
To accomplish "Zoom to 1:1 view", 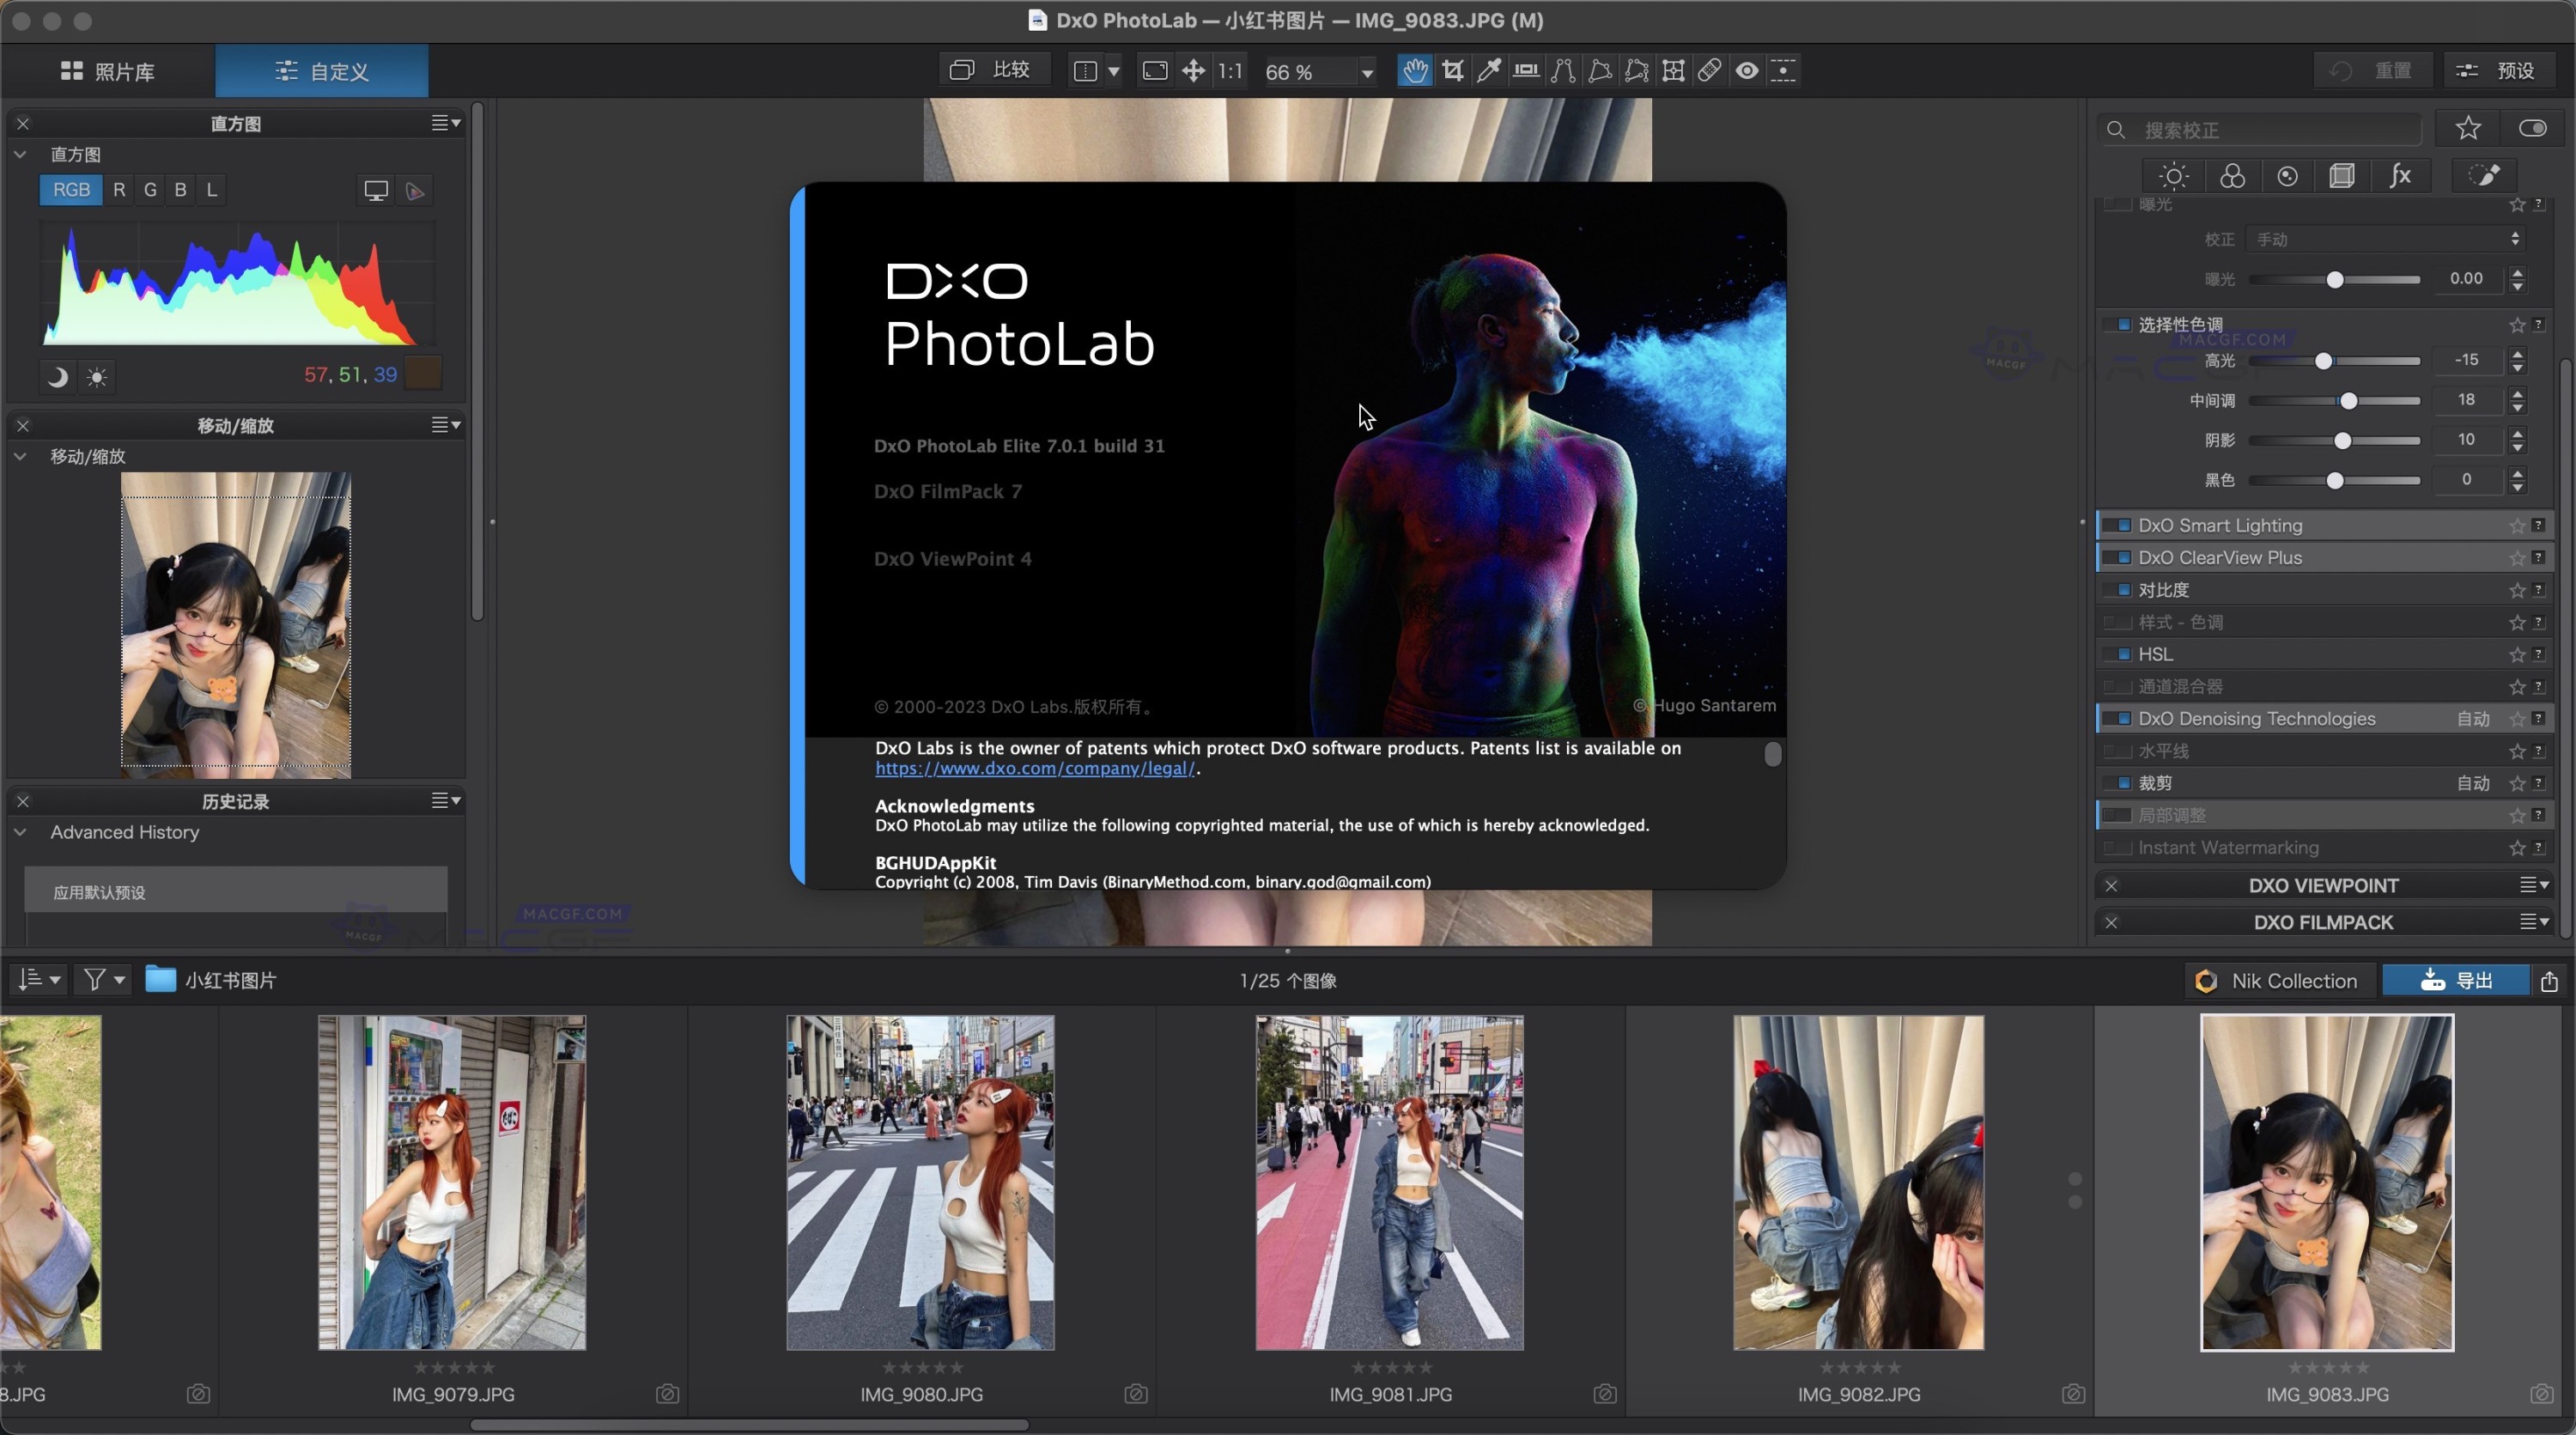I will tap(1230, 71).
